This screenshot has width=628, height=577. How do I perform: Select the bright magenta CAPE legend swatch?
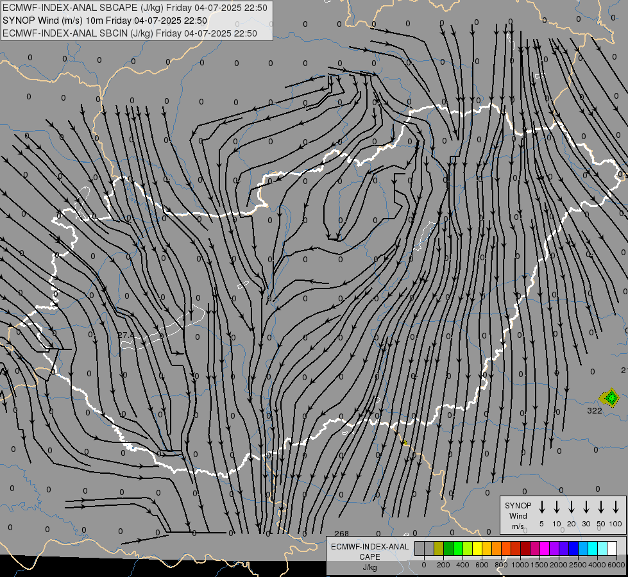pyautogui.click(x=545, y=549)
